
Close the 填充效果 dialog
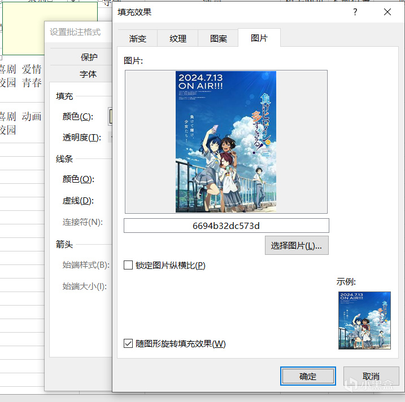(387, 12)
